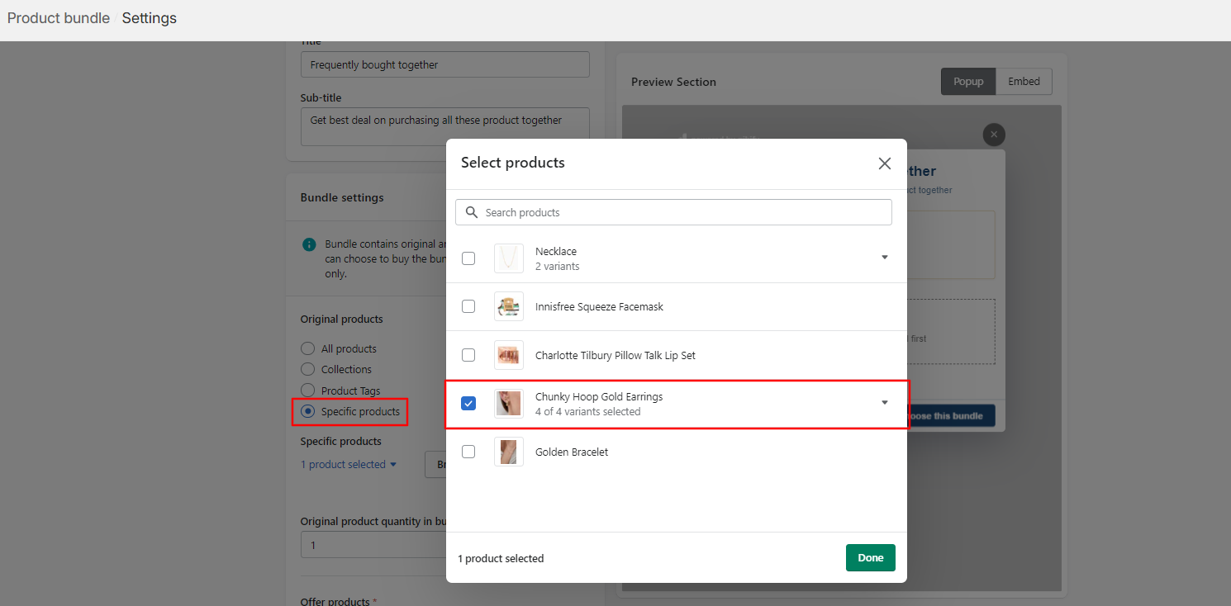Click the search magnifier icon

(472, 212)
